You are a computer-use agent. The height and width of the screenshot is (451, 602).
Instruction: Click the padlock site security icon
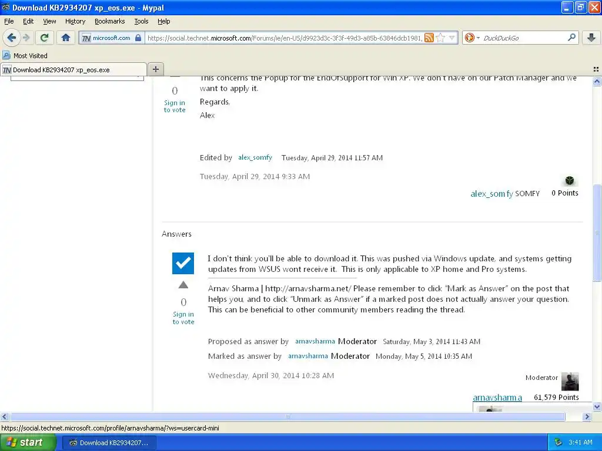click(x=138, y=38)
